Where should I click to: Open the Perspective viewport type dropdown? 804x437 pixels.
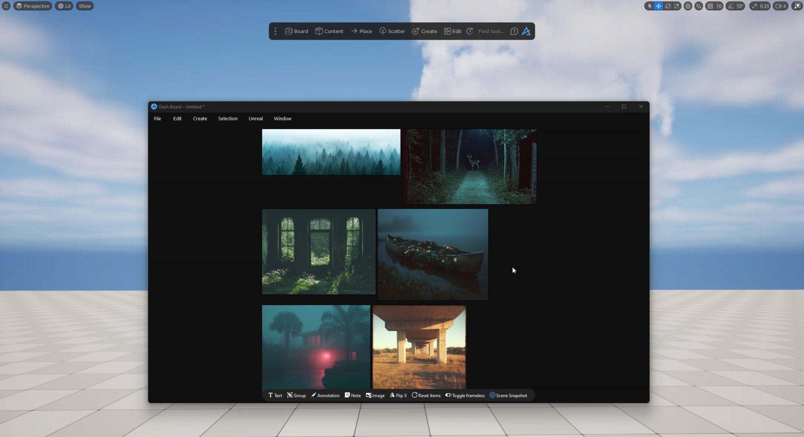click(33, 6)
